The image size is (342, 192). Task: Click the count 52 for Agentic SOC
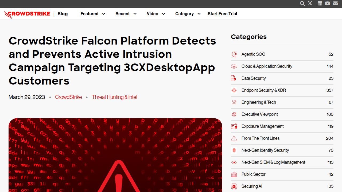coord(331,54)
